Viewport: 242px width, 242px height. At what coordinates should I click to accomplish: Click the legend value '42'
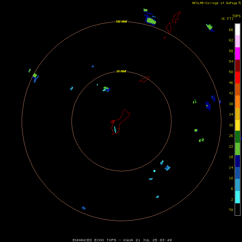point(231,93)
